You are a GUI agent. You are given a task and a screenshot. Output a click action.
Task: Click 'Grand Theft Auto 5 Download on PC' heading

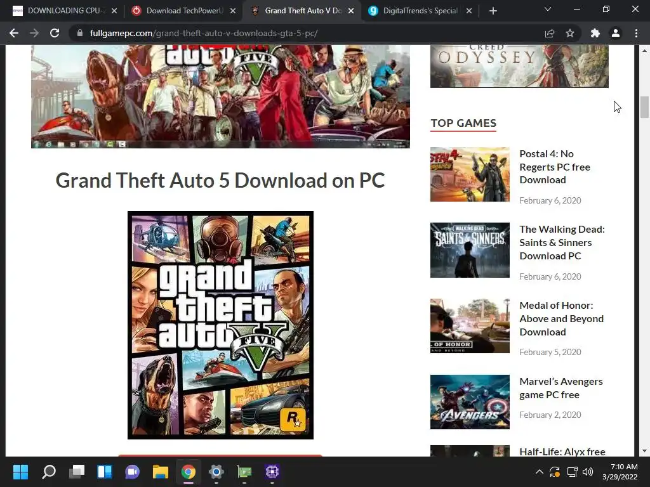pos(220,181)
